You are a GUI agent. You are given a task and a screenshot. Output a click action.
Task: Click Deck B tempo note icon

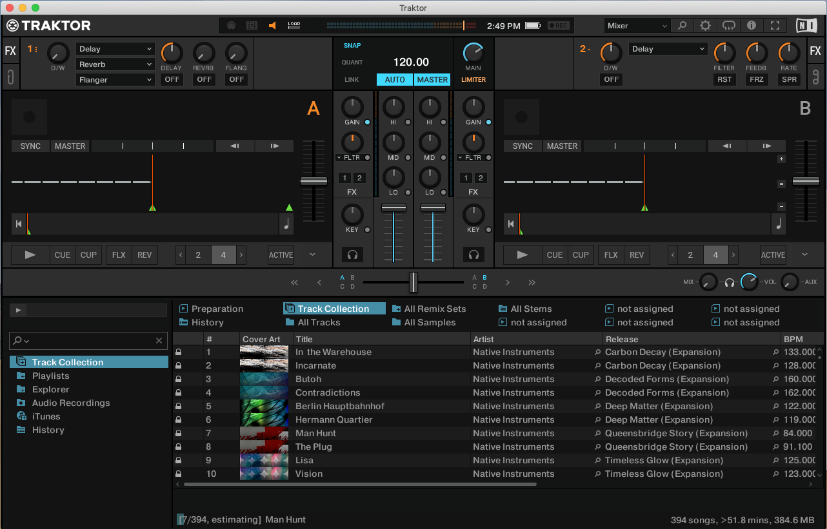(779, 224)
